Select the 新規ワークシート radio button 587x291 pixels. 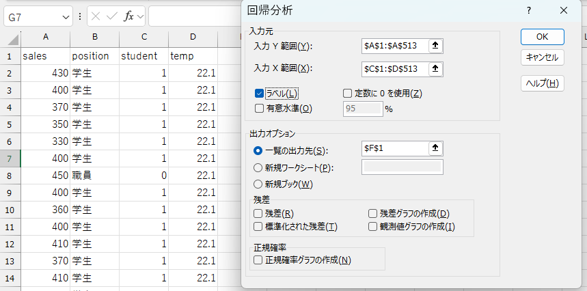(x=258, y=167)
